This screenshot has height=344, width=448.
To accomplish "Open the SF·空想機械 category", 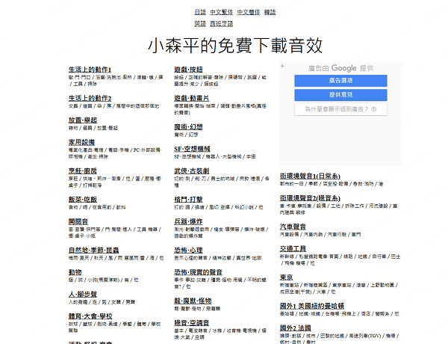I will click(x=192, y=149).
